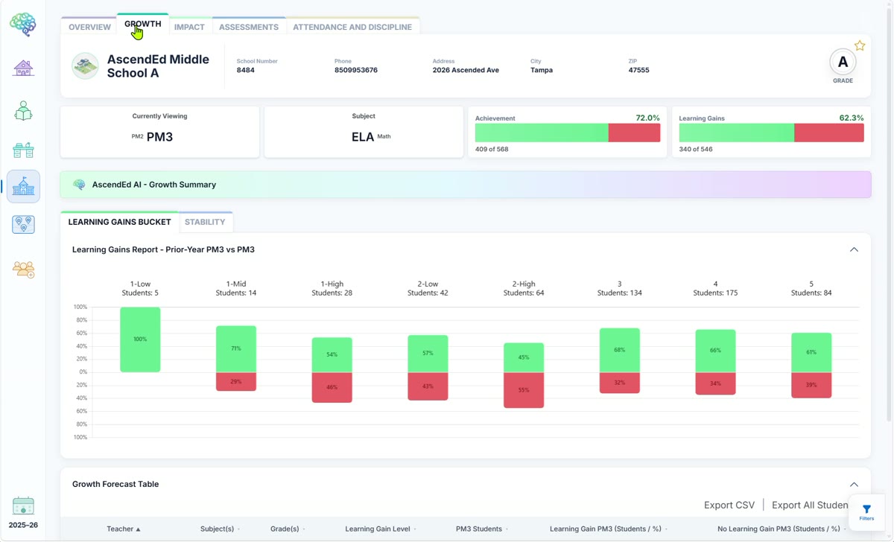Click the Achievement progress bar
The width and height of the screenshot is (894, 542).
(568, 133)
